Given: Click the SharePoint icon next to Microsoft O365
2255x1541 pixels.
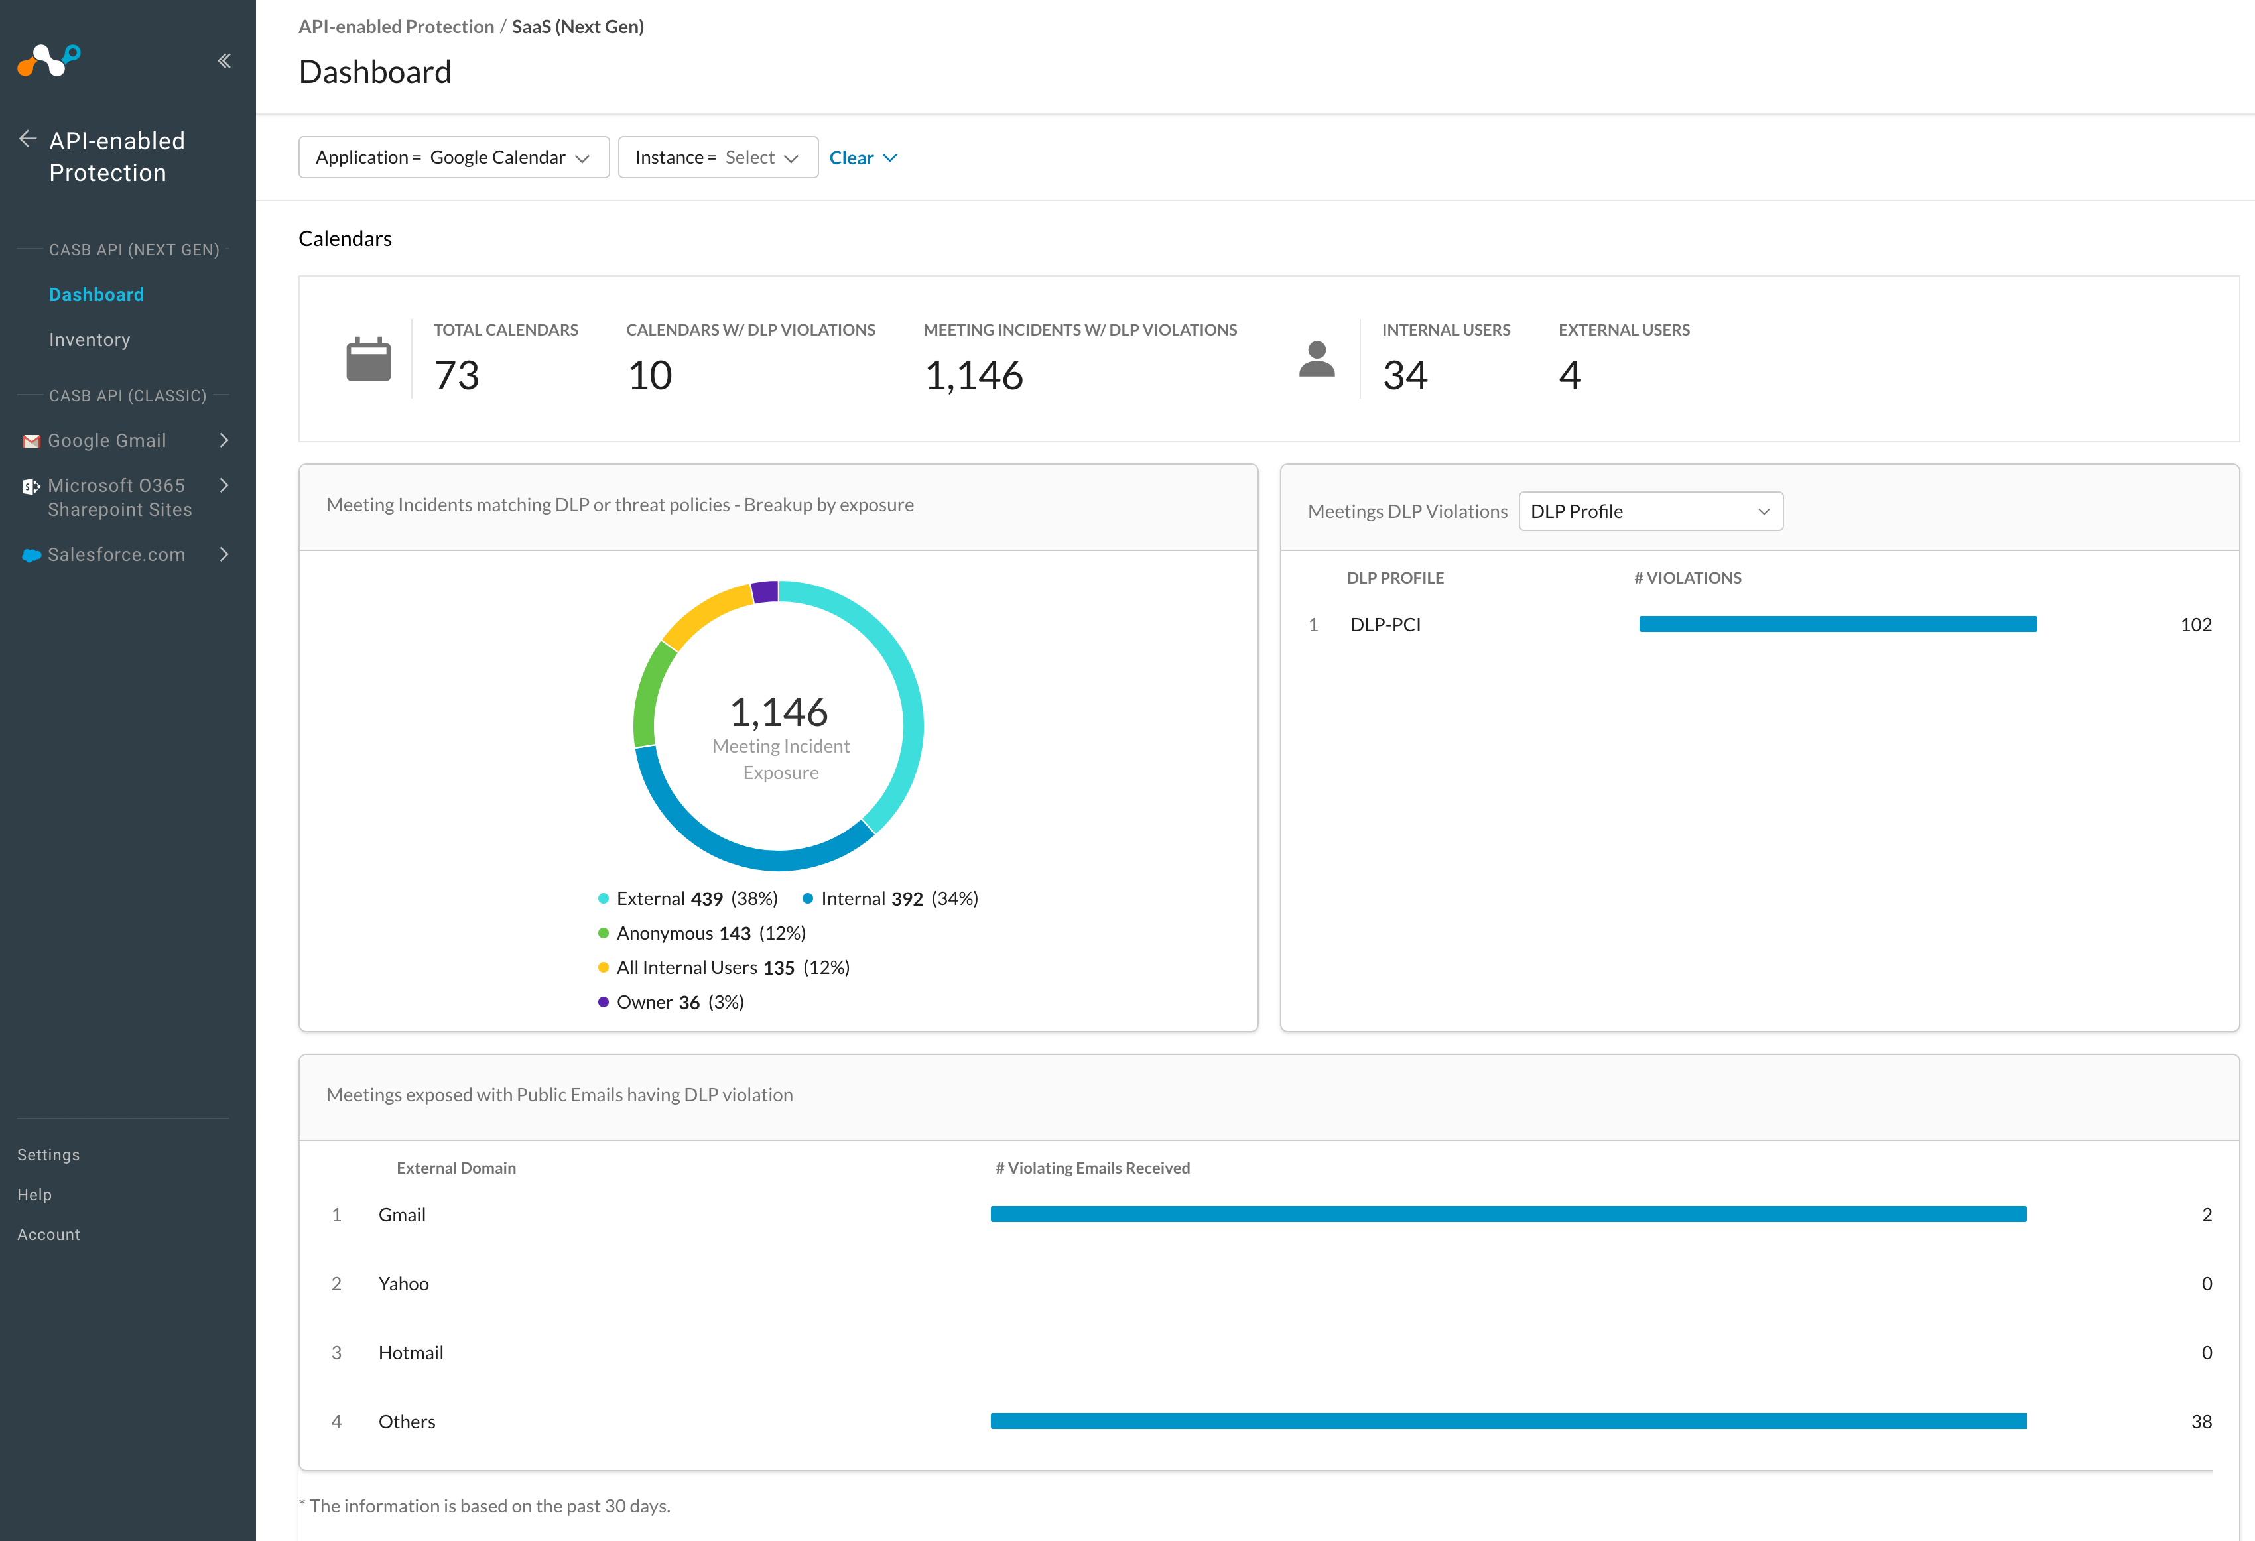Looking at the screenshot, I should click(30, 486).
